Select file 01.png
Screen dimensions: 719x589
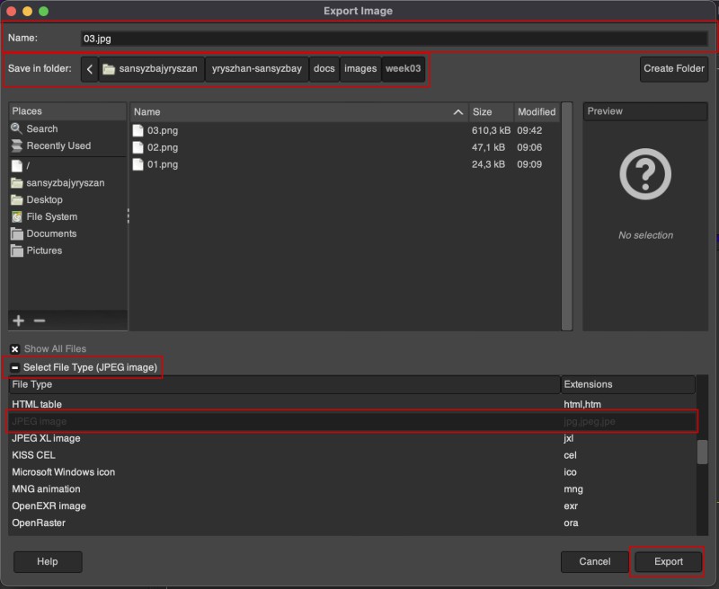point(345,164)
